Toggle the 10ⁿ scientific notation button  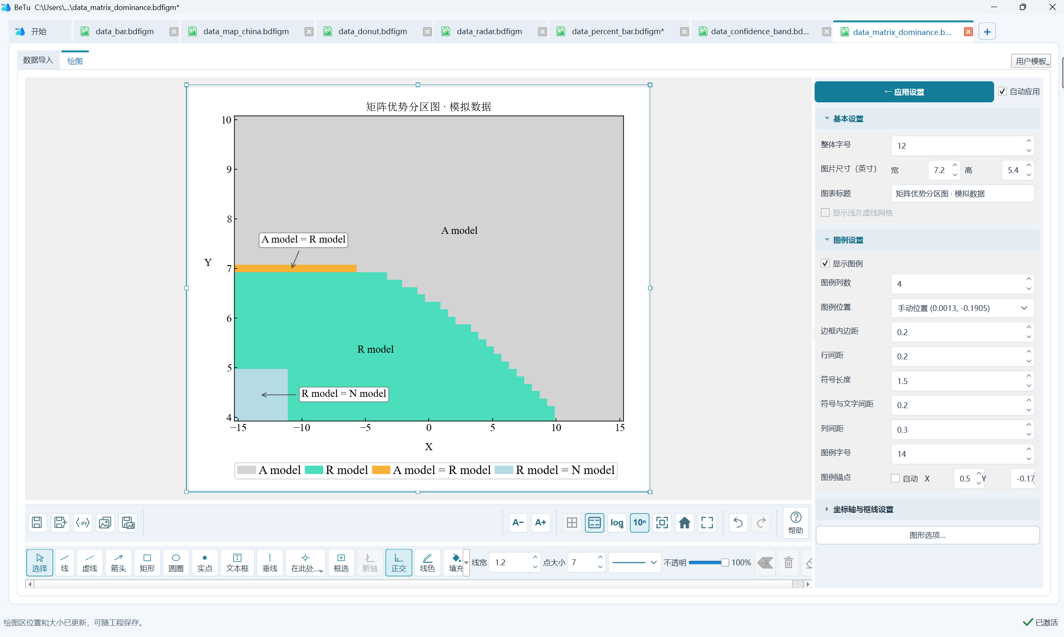click(639, 522)
